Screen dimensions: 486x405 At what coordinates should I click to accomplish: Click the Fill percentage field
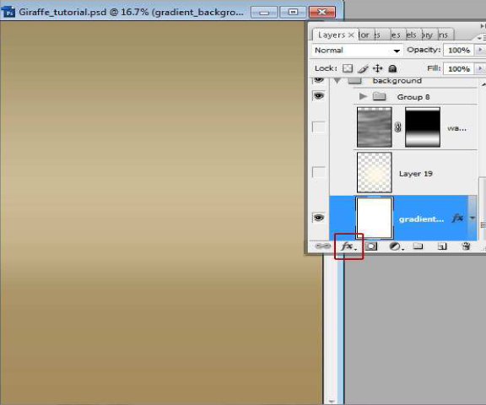(459, 68)
